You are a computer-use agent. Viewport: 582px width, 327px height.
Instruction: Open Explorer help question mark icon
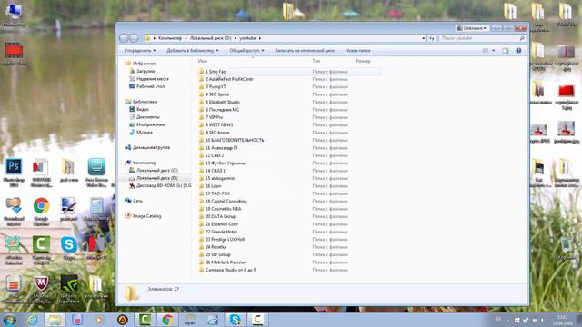coord(518,51)
